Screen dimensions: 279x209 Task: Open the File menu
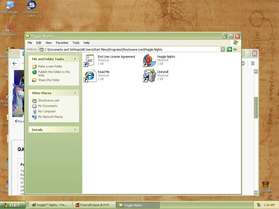click(30, 43)
